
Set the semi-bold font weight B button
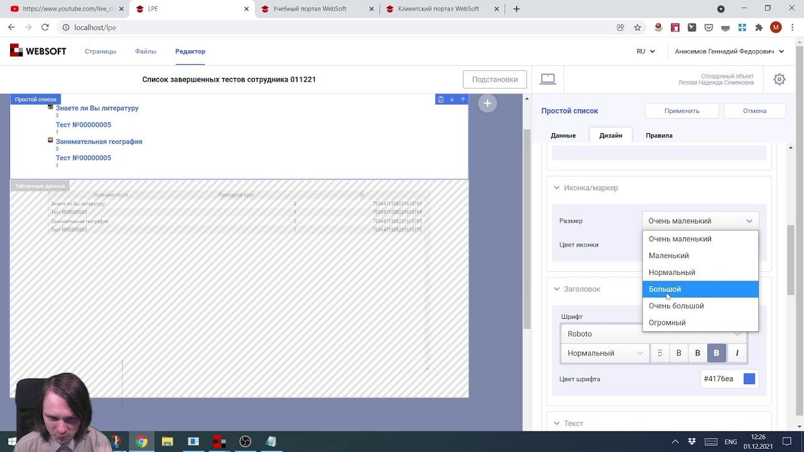click(697, 353)
